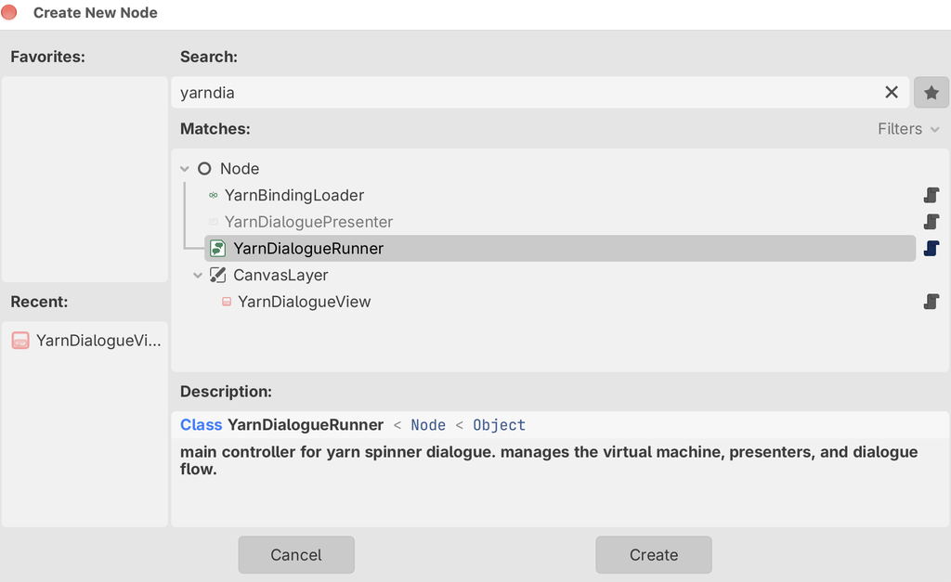The height and width of the screenshot is (582, 951).
Task: Collapse the Node tree branch
Action: coord(185,169)
